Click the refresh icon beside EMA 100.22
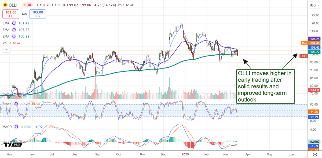This screenshot has width=322, height=158. pyautogui.click(x=14, y=36)
